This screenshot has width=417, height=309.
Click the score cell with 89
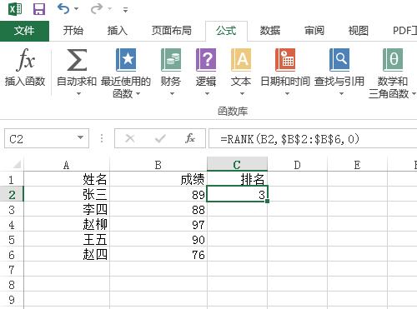(158, 194)
